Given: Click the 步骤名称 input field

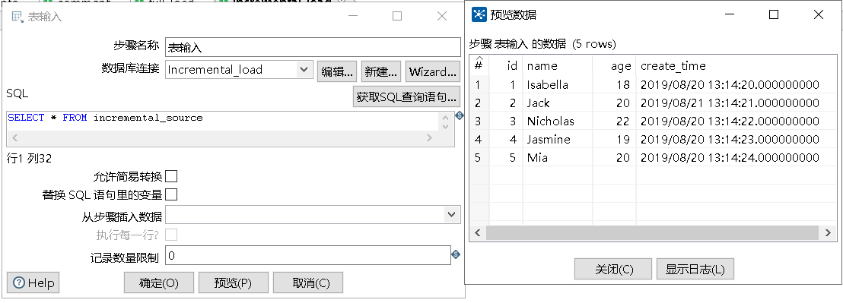Looking at the screenshot, I should point(313,47).
